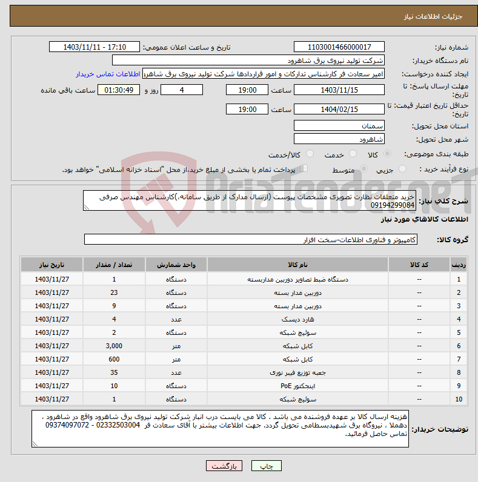Viewport: 478px width, 482px height.
Task: Toggle the اسناد خزانه اسلامی payment checkbox
Action: pyautogui.click(x=304, y=168)
